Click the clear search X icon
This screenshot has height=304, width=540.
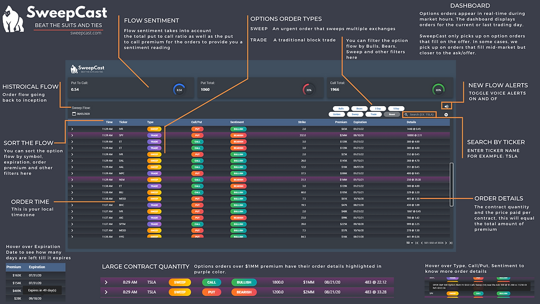coord(446,115)
